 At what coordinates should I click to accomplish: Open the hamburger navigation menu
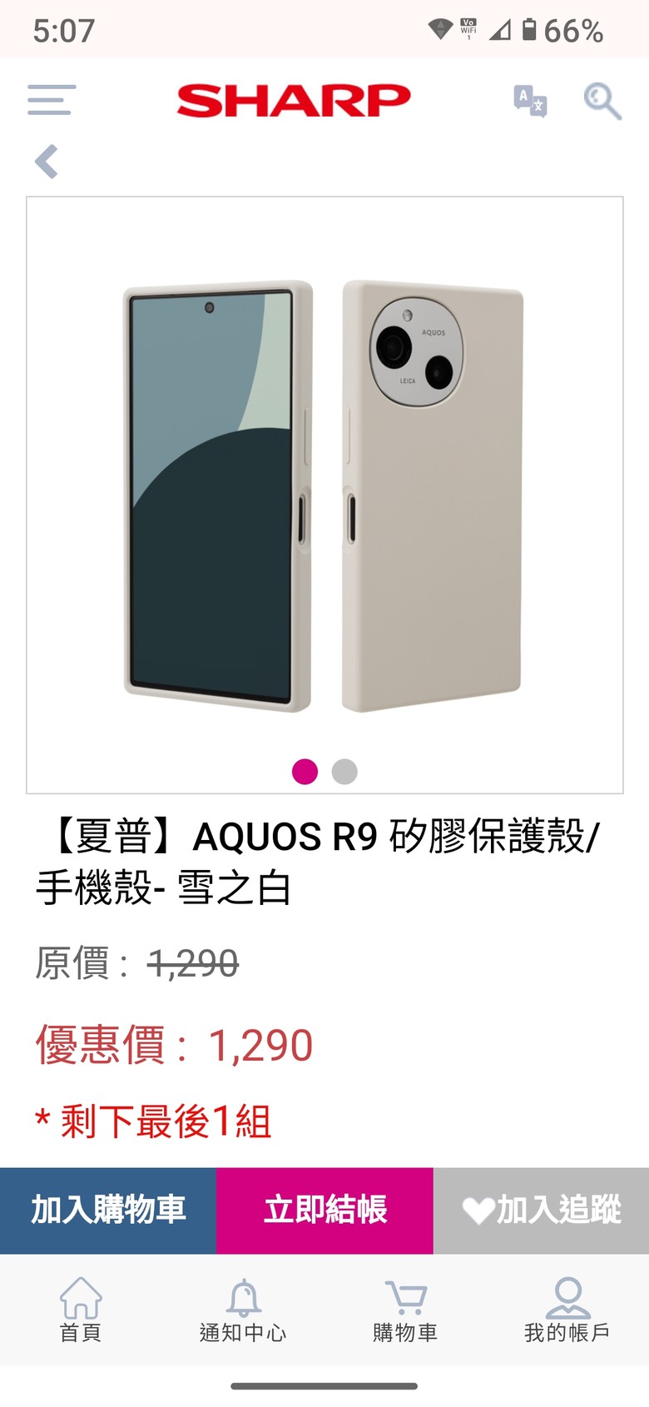(52, 100)
